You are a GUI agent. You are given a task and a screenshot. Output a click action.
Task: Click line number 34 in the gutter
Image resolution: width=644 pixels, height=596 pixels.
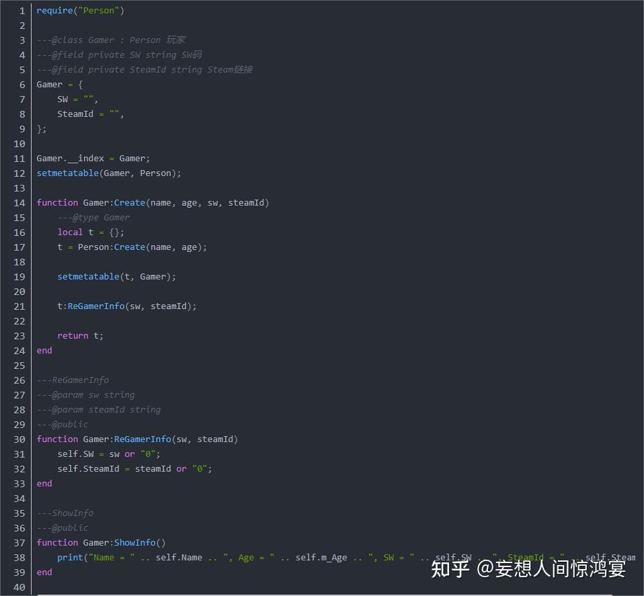[x=19, y=499]
